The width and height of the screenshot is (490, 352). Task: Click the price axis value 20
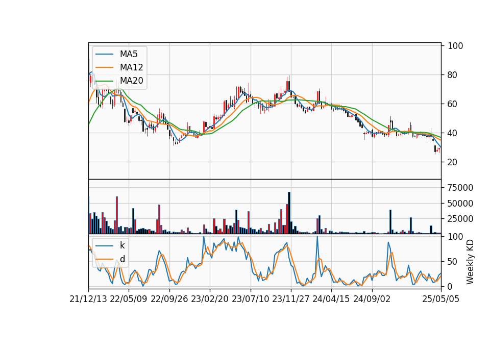pyautogui.click(x=453, y=162)
